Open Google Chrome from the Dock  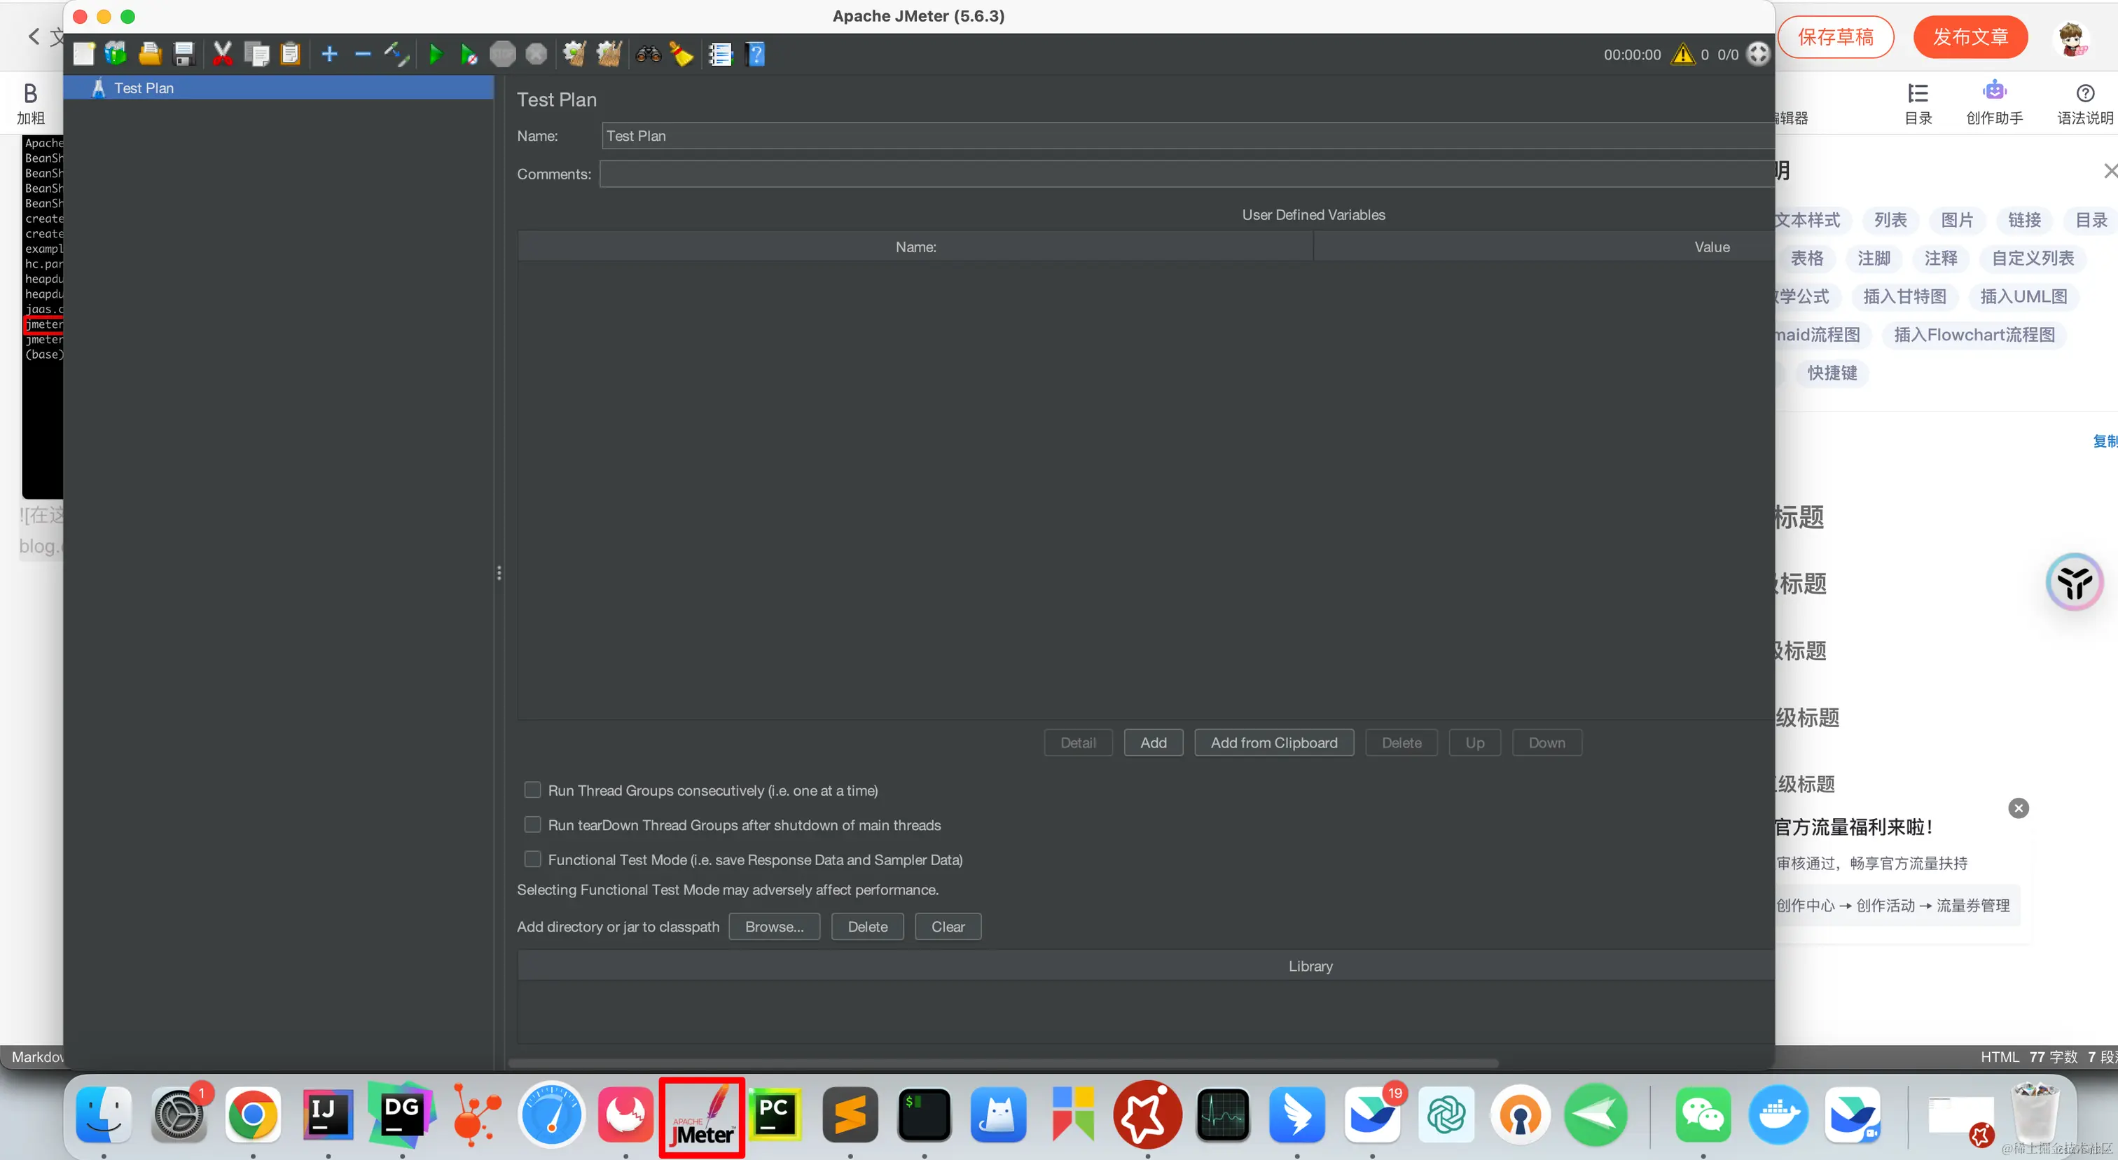click(254, 1114)
